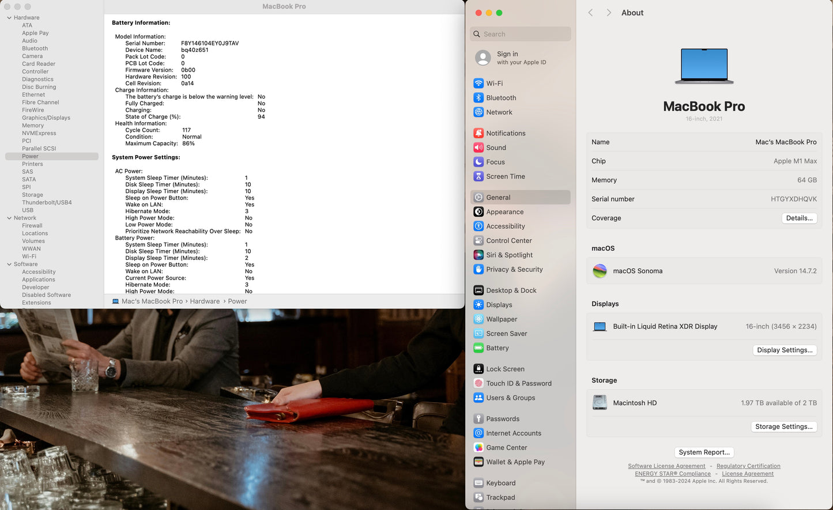The height and width of the screenshot is (510, 833).
Task: Open the Desktop & Dock pane
Action: (x=511, y=290)
